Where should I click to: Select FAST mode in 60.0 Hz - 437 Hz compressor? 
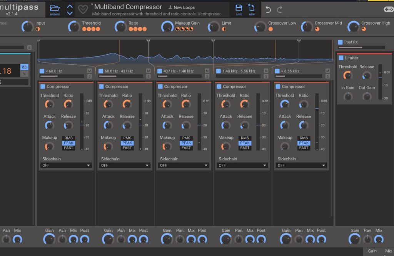[127, 148]
